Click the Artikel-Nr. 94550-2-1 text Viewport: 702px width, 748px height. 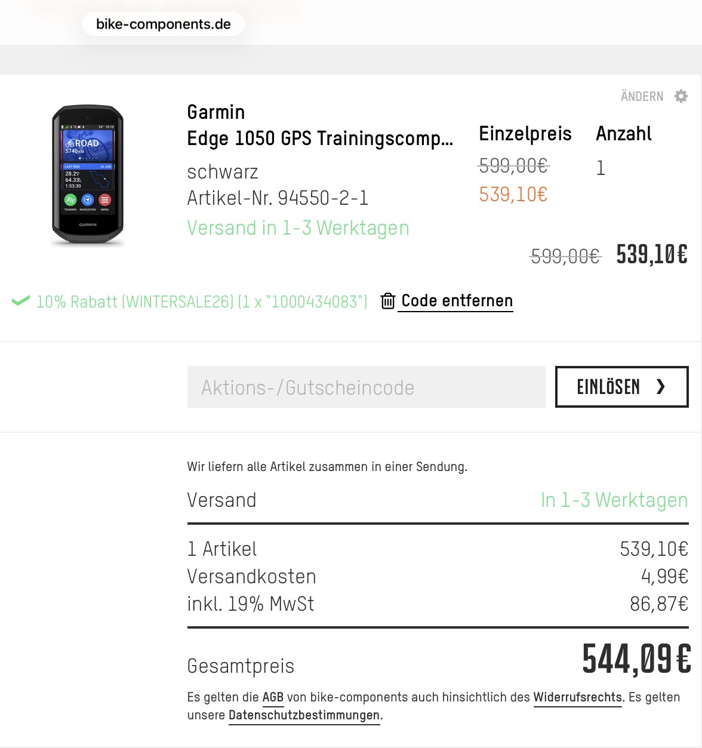click(x=278, y=198)
